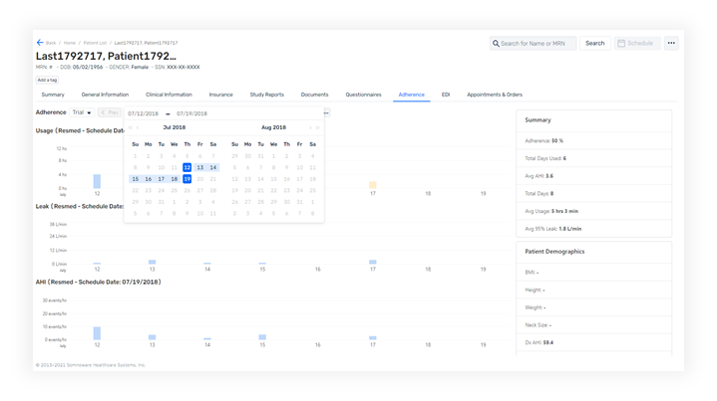Choose July 16 in the calendar
Screen dimensions: 717x401
149,179
